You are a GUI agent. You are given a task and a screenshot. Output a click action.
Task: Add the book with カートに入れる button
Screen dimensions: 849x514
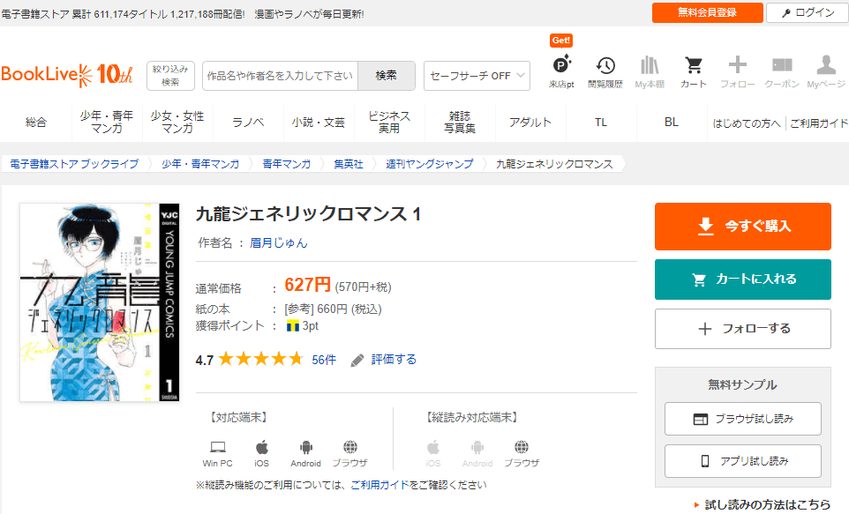click(742, 279)
